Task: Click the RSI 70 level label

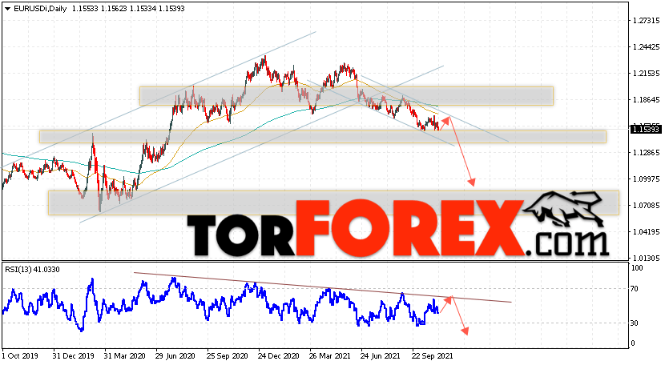Action: point(635,289)
